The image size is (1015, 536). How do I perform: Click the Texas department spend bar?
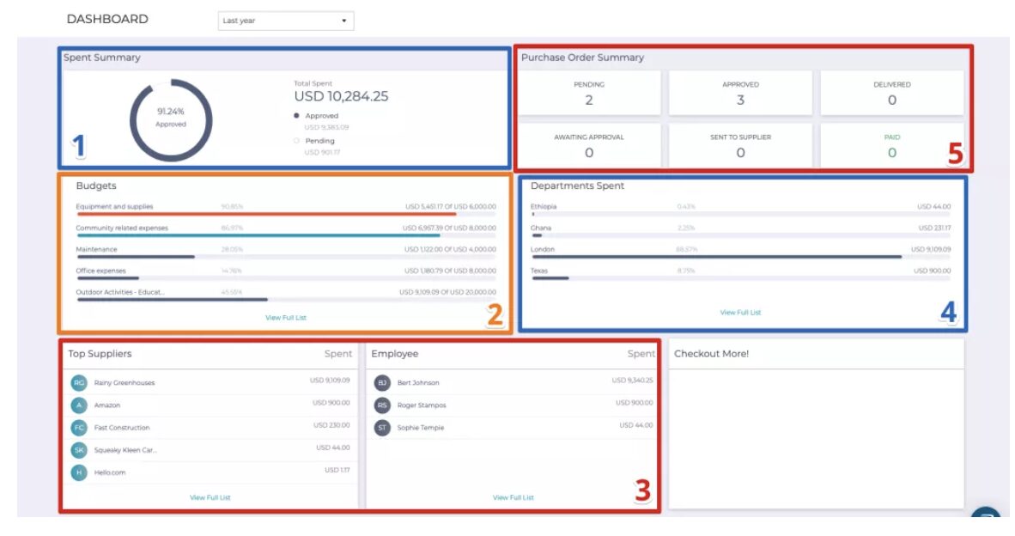coord(741,278)
